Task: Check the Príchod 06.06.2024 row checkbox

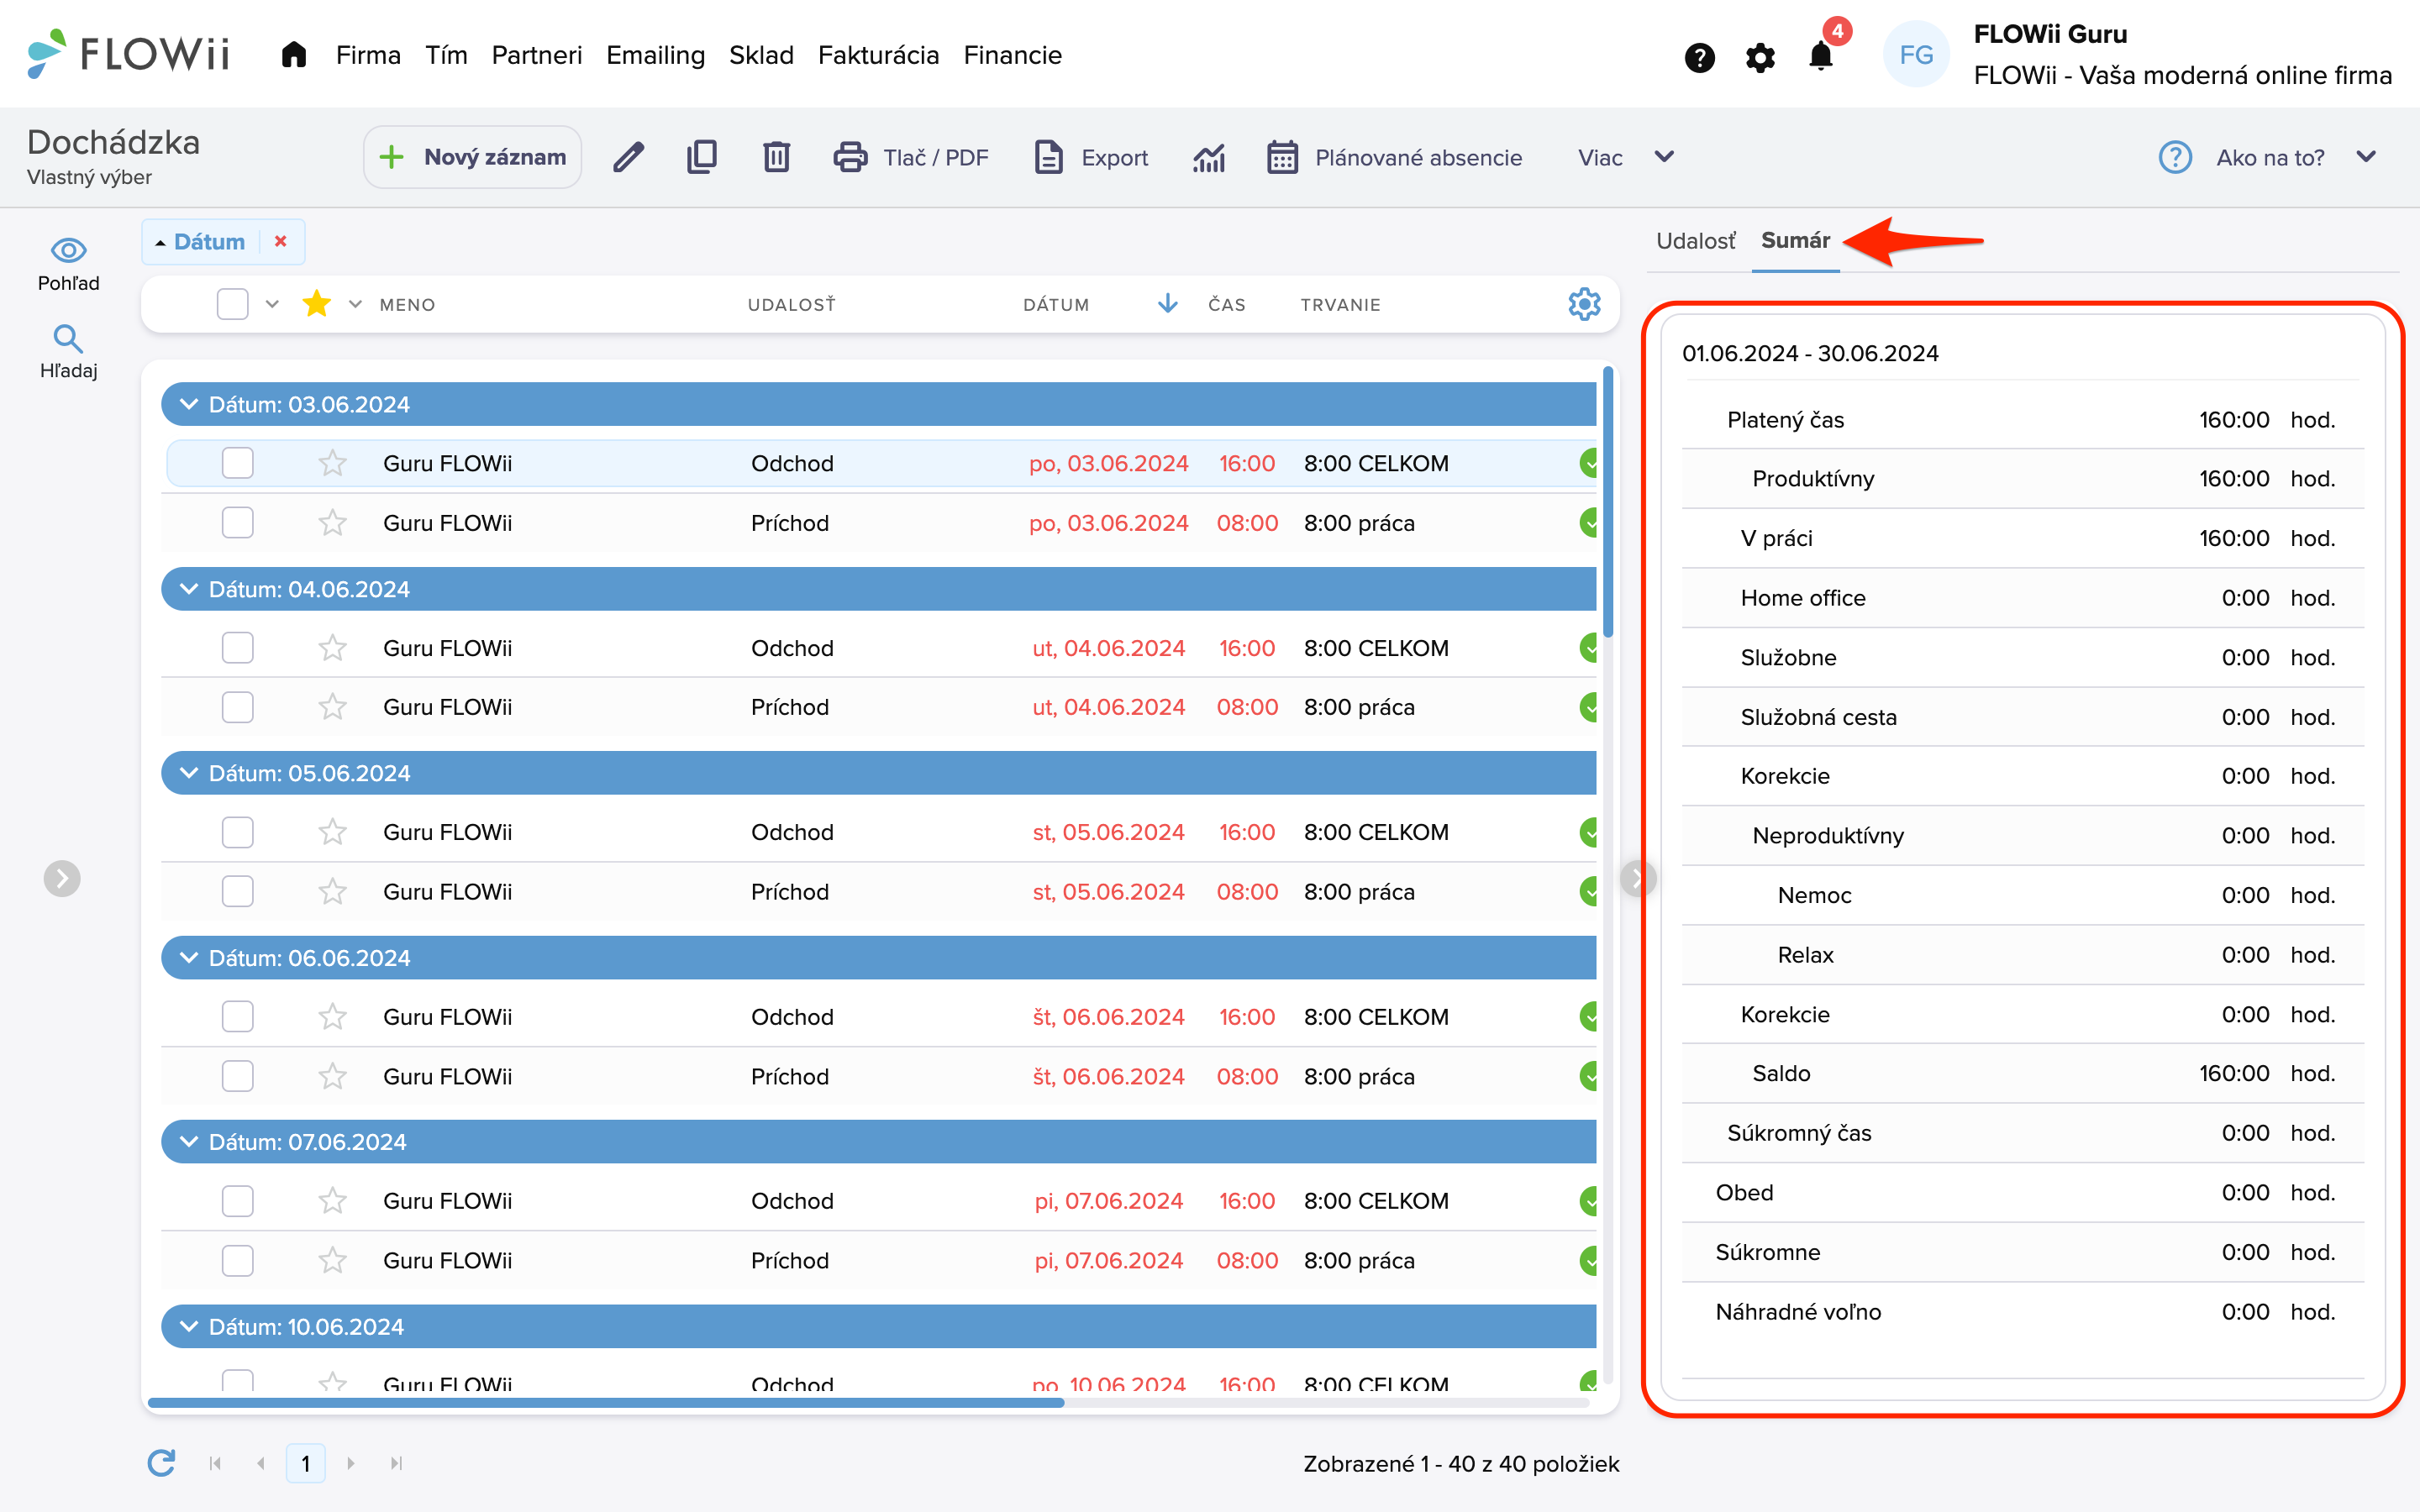Action: (237, 1076)
